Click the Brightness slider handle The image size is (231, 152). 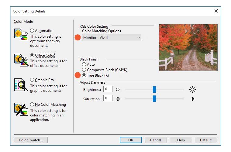click(154, 90)
